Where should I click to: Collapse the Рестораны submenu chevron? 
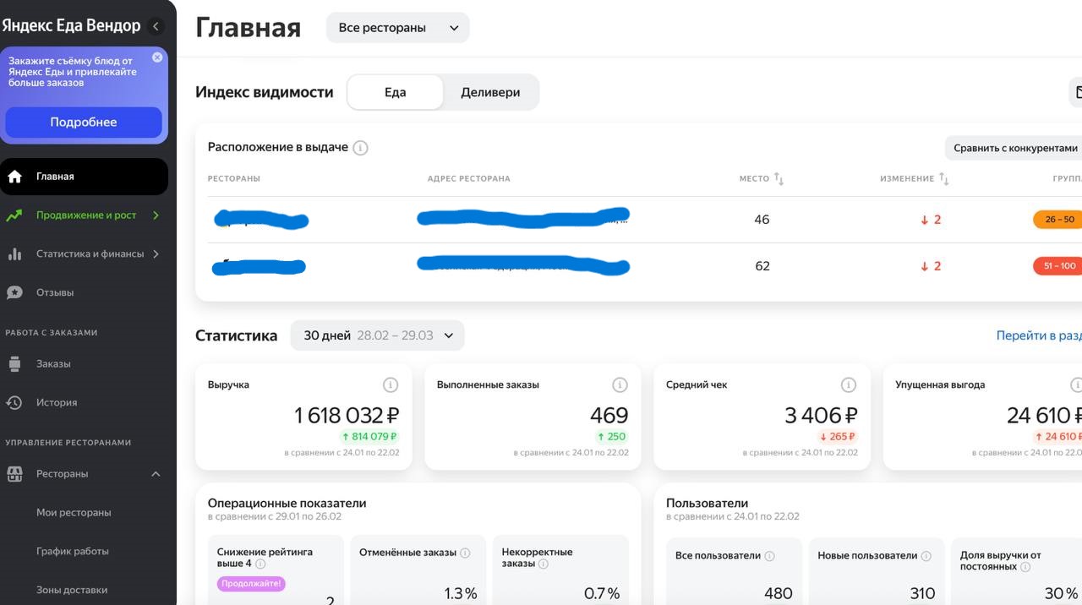(156, 474)
